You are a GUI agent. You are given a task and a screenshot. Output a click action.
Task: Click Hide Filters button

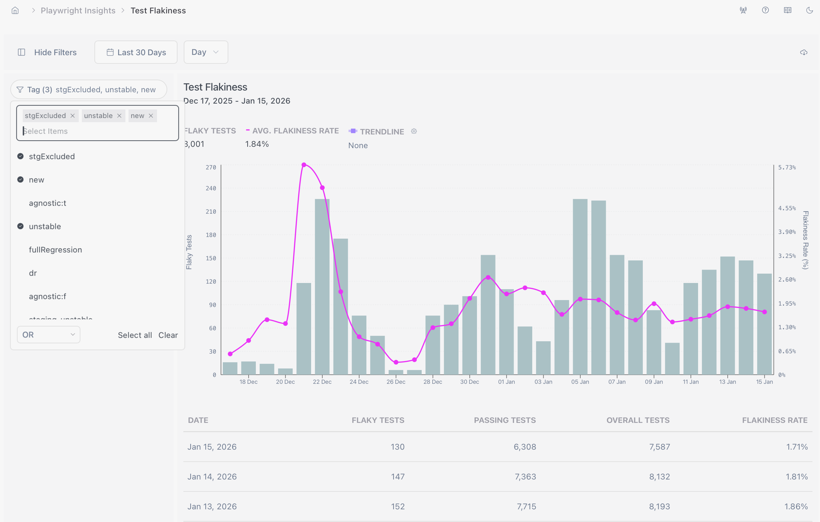47,52
